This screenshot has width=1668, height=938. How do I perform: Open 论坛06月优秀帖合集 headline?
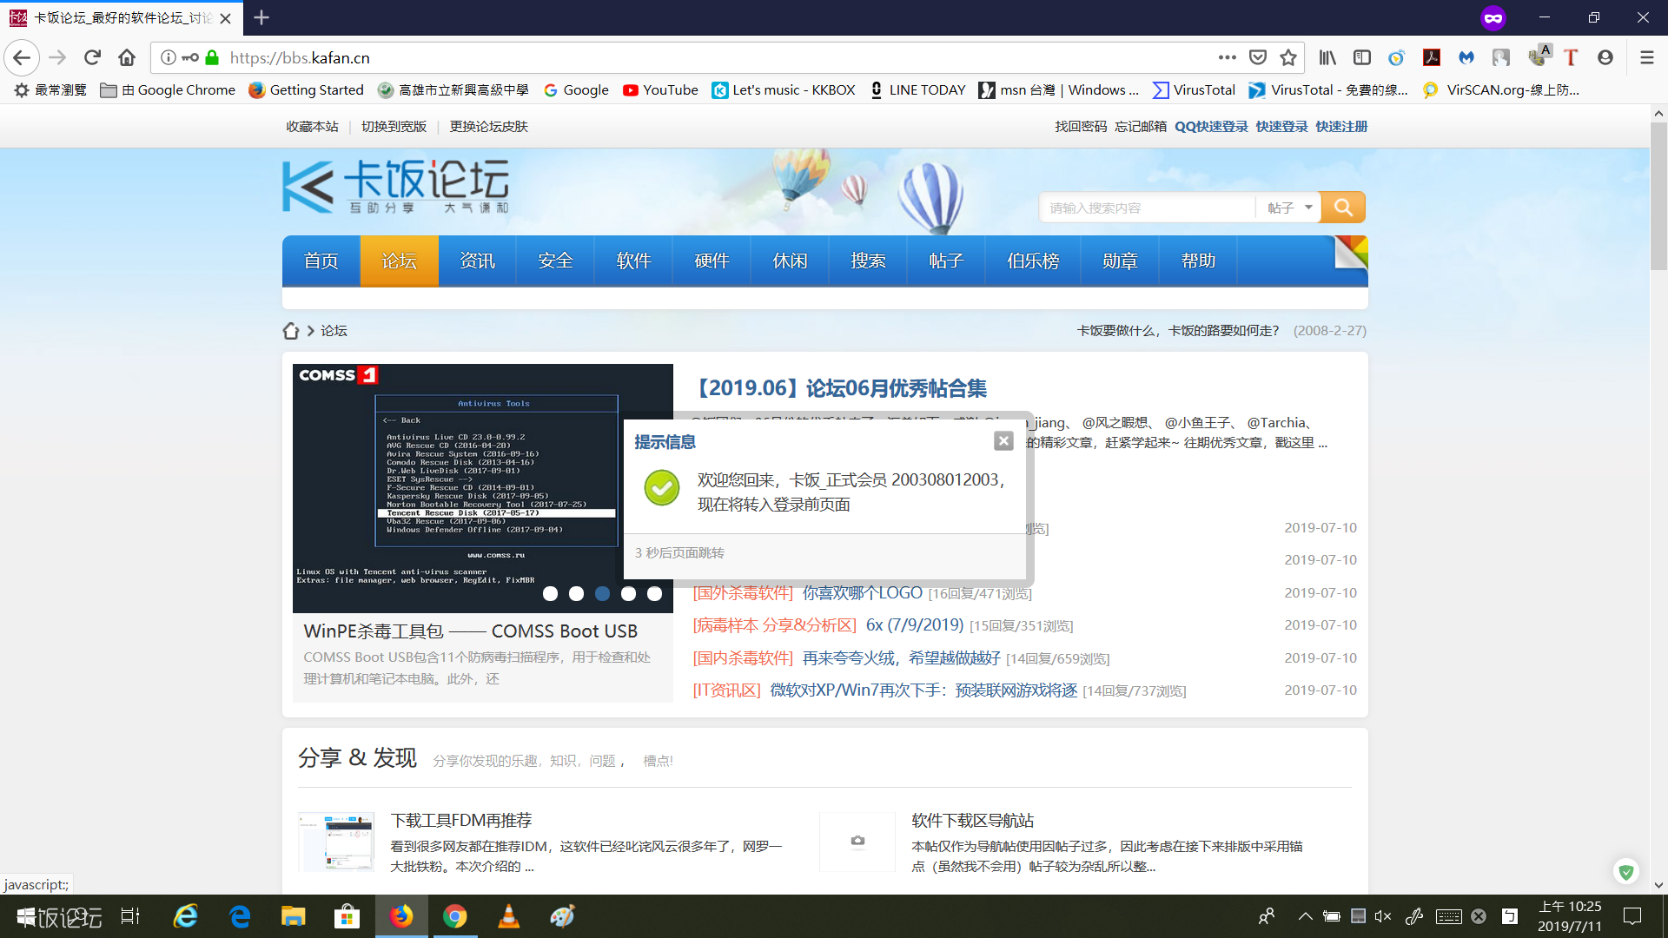coord(841,388)
